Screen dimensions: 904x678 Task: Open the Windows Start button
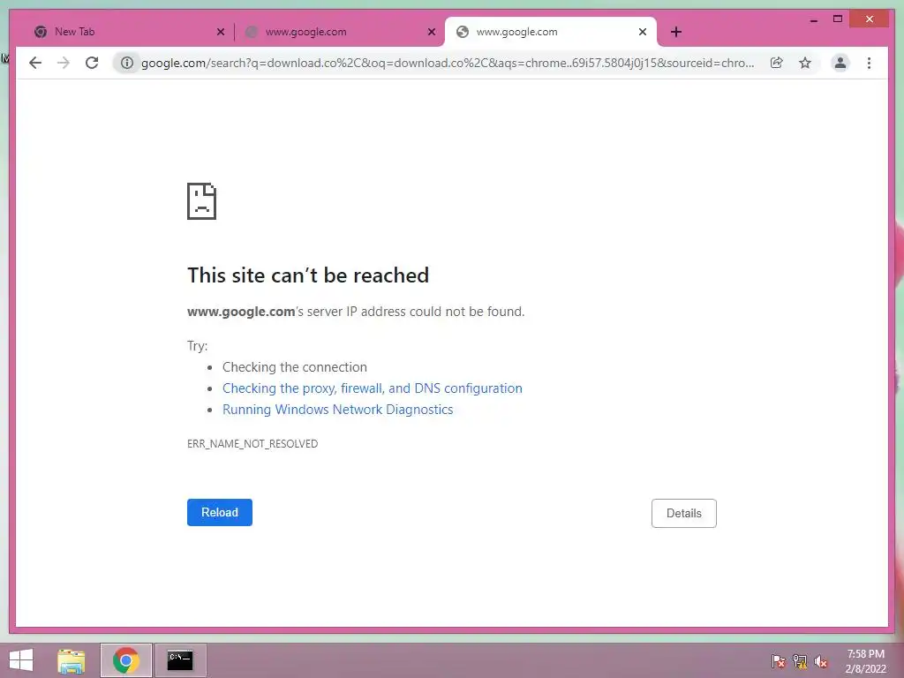tap(21, 660)
